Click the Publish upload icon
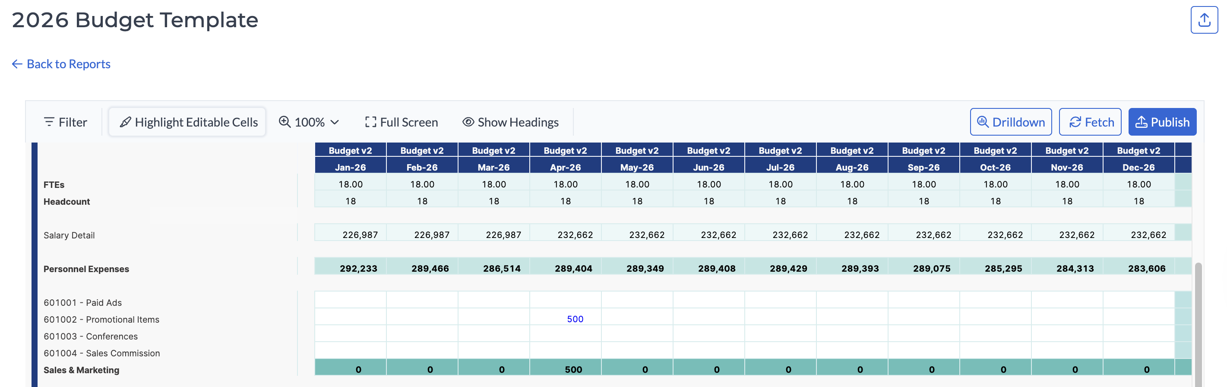 [x=1141, y=122]
